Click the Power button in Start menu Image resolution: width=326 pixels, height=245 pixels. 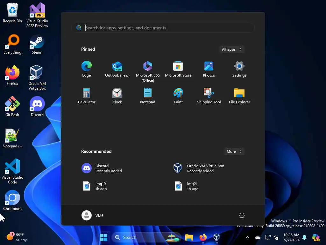tap(242, 215)
